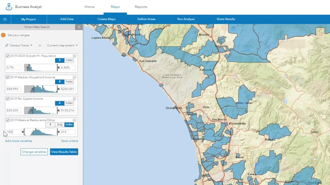The width and height of the screenshot is (330, 185).
Task: Click the Business Analyst logo icon
Action: coord(9,7)
